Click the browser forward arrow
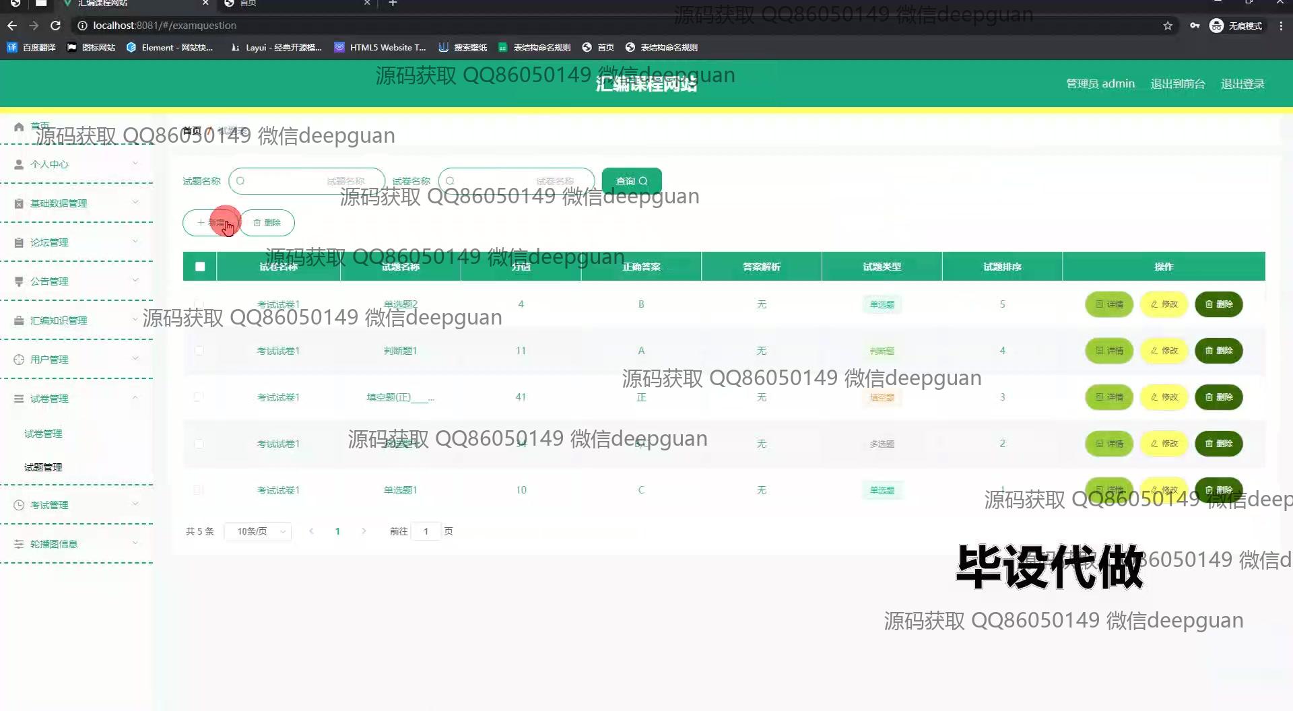Screen dimensions: 1293x711 coord(34,26)
